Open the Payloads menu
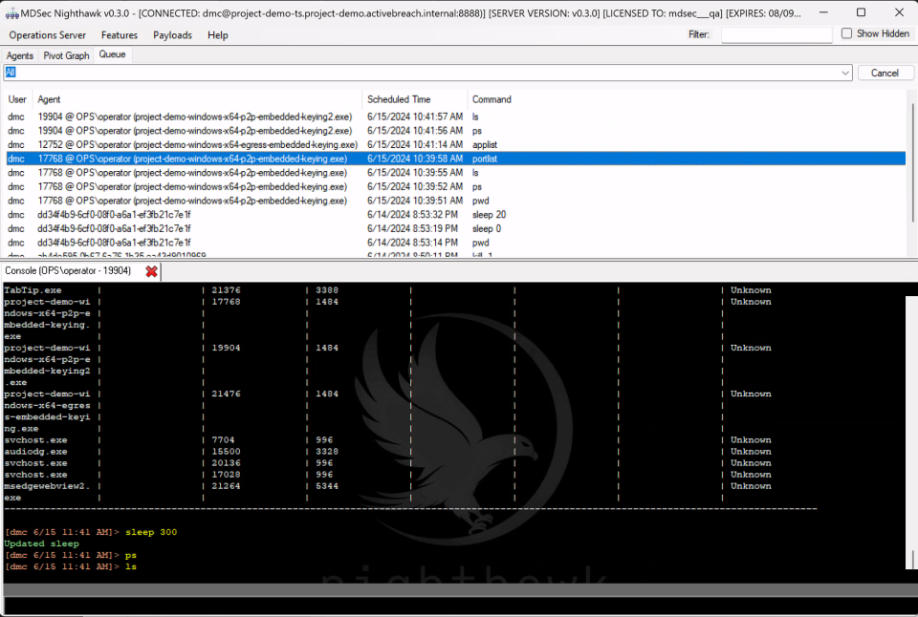 (172, 35)
